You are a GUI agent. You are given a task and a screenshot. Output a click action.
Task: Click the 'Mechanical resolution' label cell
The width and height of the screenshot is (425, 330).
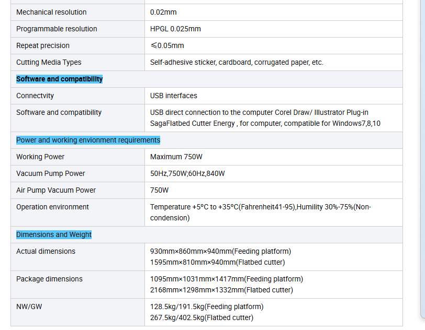pos(78,12)
